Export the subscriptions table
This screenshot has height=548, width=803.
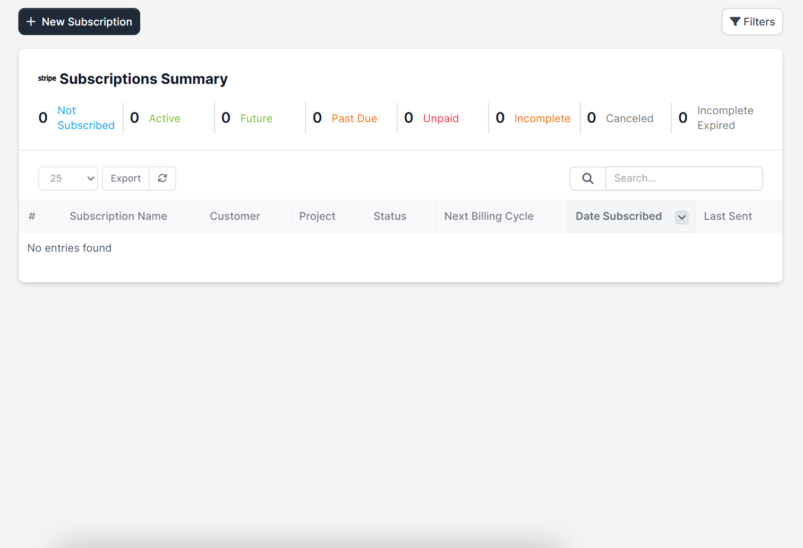pos(126,178)
